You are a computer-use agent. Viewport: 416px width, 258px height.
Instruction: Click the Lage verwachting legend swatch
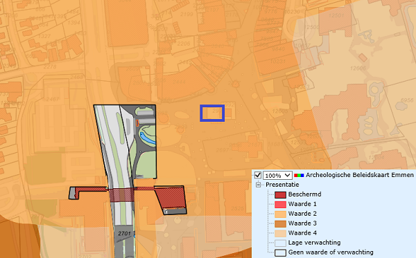[280, 243]
